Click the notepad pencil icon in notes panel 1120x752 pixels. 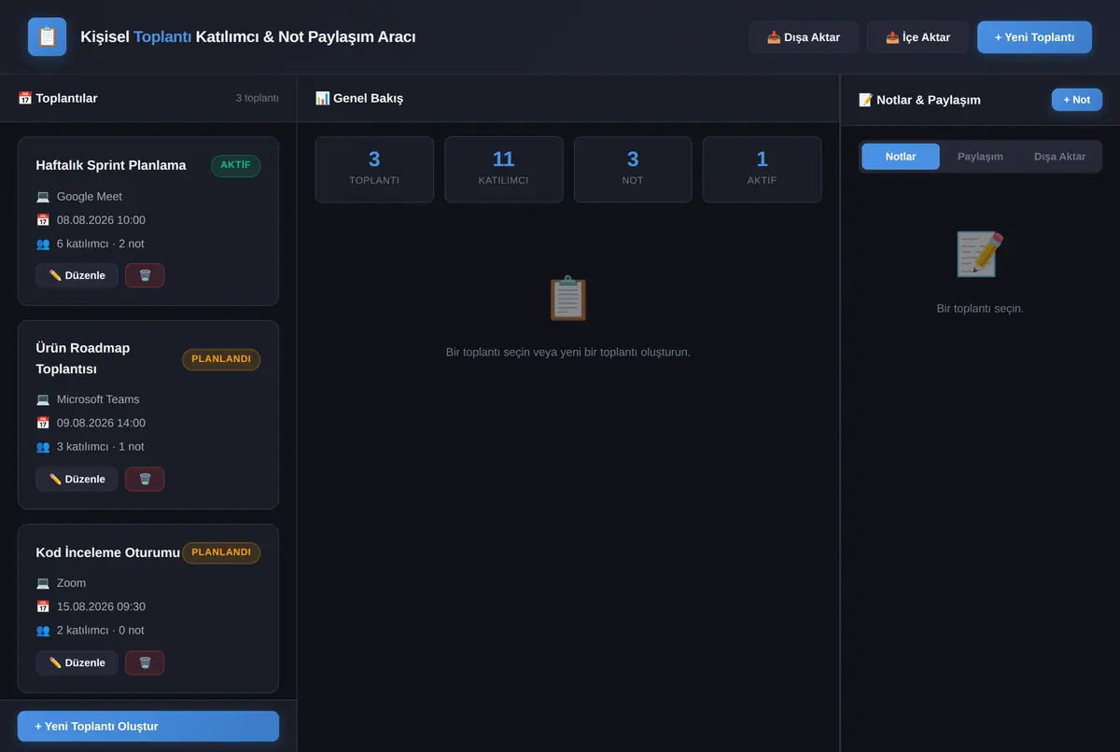tap(980, 254)
